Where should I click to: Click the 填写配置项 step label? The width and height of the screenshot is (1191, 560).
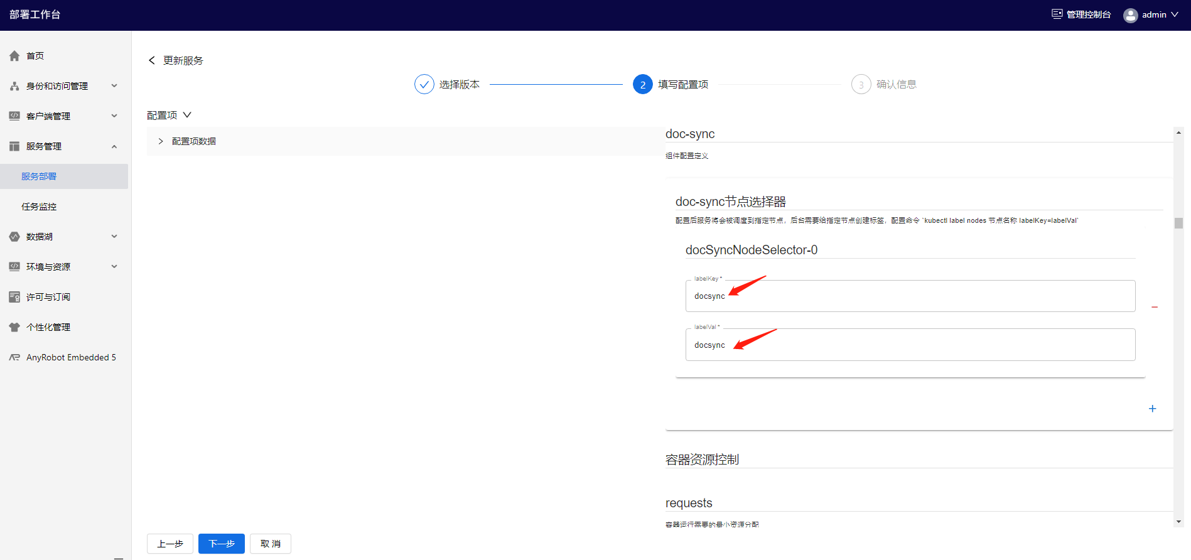683,84
